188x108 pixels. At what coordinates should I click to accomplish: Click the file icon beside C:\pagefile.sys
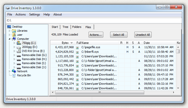77,47
